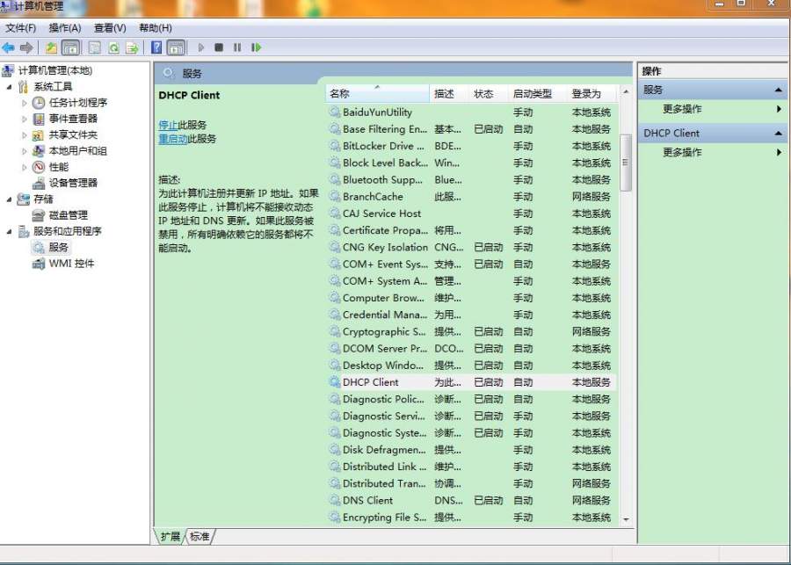Open the 操作(A) menu
The width and height of the screenshot is (791, 565).
click(x=64, y=28)
